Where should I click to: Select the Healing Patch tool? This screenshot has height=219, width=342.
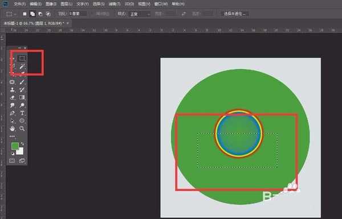[12, 82]
